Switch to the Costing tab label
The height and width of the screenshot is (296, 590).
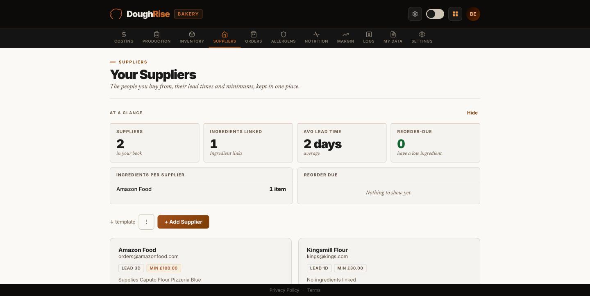(124, 41)
